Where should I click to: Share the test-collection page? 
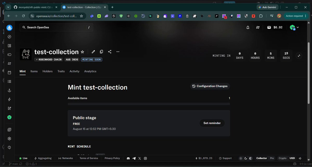tap(110, 52)
